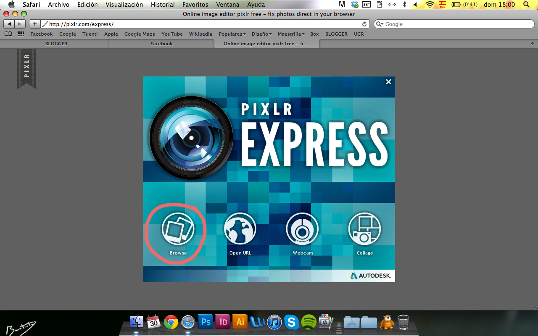The width and height of the screenshot is (538, 336).
Task: Show all bookmarks book icon
Action: click(x=8, y=34)
